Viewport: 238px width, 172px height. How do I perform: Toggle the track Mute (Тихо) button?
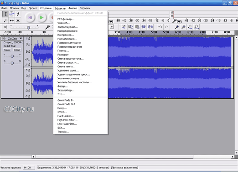click(x=7, y=50)
